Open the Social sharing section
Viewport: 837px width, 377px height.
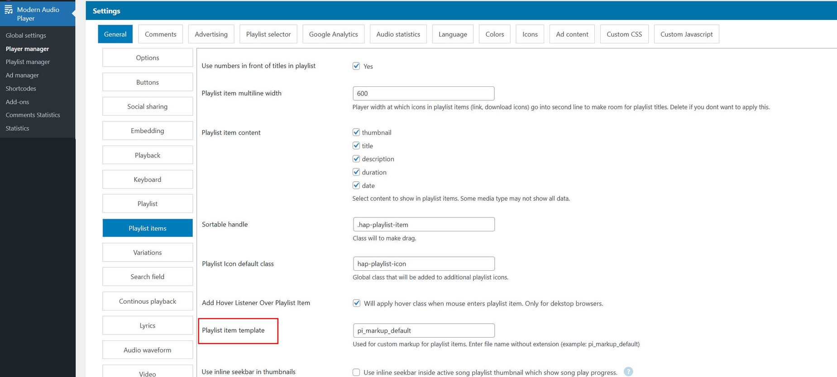[x=148, y=107]
